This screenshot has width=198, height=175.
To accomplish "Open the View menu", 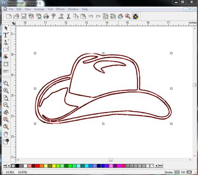I will (27, 9).
